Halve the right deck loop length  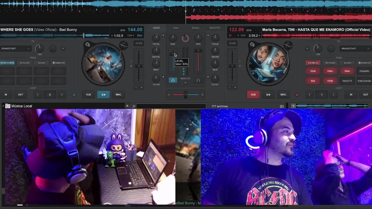pyautogui.click(x=310, y=95)
